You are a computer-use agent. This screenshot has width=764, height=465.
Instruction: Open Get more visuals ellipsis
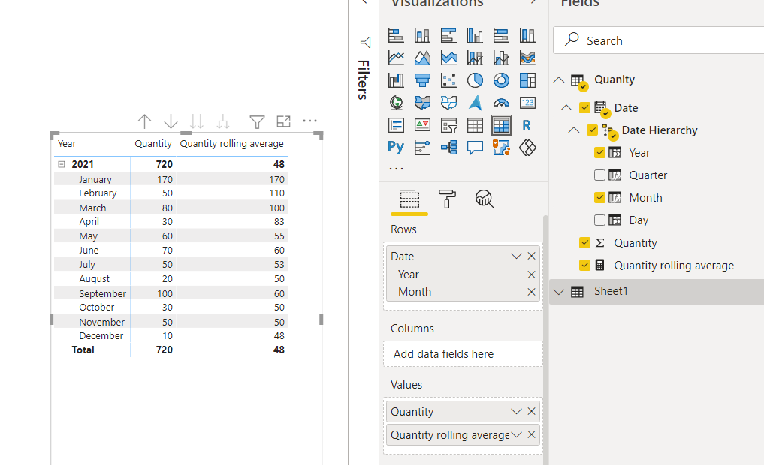396,169
